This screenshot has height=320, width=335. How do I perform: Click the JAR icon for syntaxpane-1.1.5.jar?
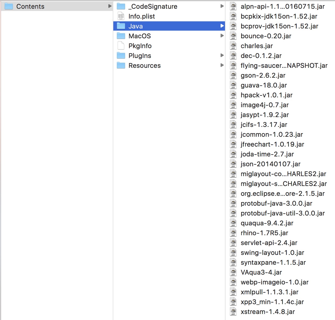[x=233, y=262]
